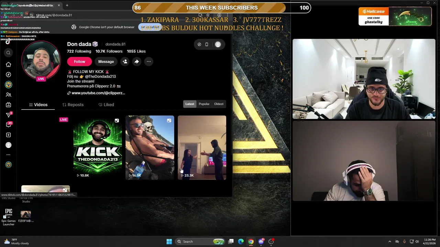
Task: Click the volume icon in the system tray
Action: tap(417, 242)
